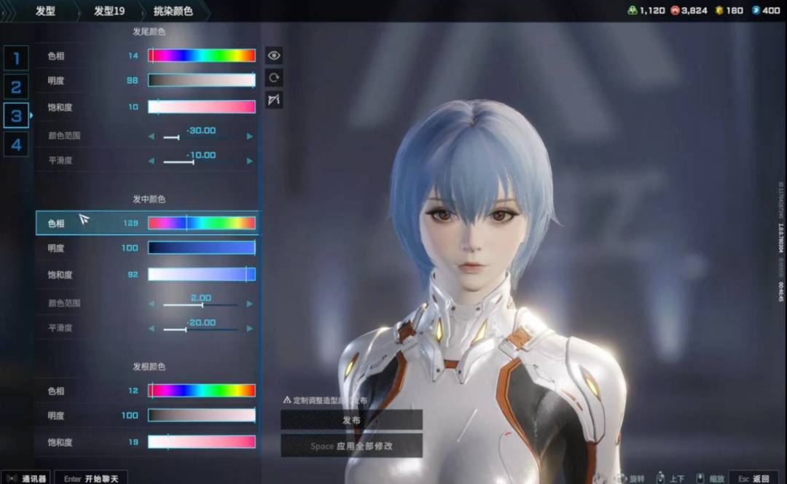Viewport: 787px width, 484px height.
Task: Adjust 发中颜色 色相 hue slider
Action: [x=202, y=223]
